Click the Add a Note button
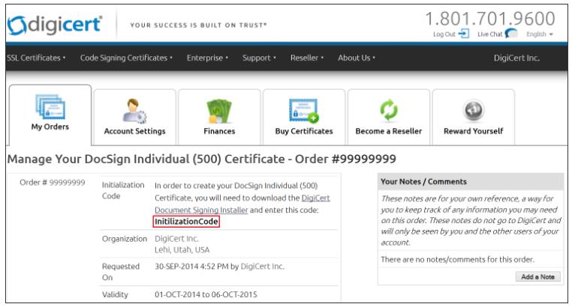Viewport: 572px width, 307px height. 537,277
